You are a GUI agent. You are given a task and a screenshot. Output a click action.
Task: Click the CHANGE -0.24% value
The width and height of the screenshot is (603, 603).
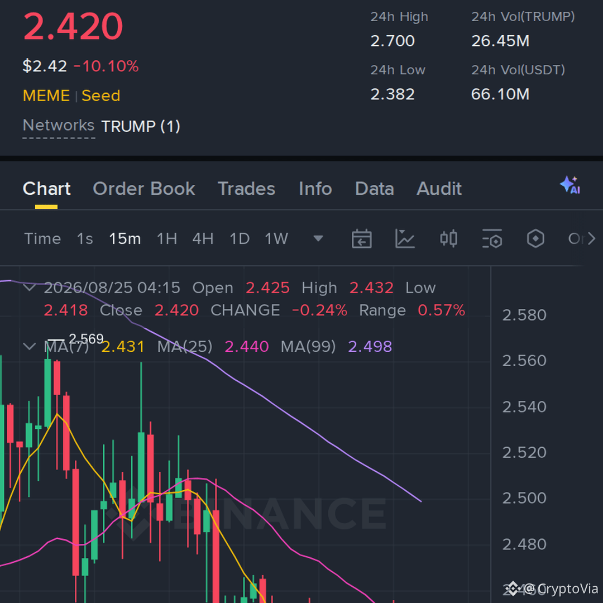[x=319, y=310]
